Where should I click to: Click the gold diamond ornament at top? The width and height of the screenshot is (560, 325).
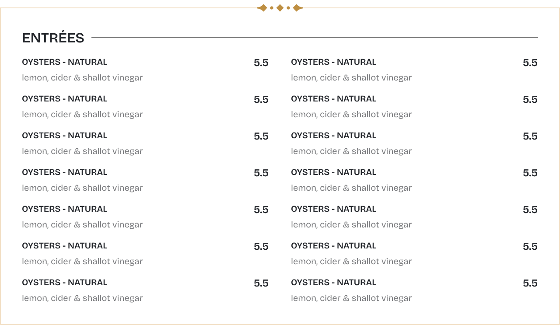point(280,8)
